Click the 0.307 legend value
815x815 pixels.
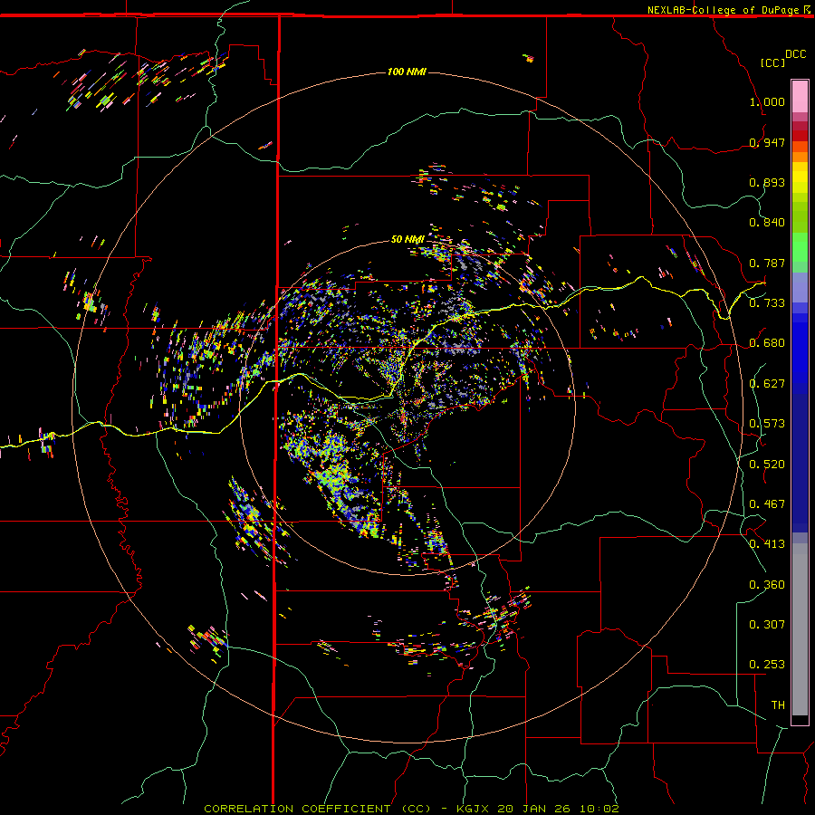click(767, 624)
